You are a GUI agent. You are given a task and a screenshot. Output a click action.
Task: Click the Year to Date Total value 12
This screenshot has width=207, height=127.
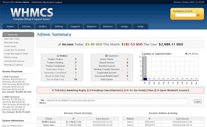pyautogui.click(x=76, y=79)
